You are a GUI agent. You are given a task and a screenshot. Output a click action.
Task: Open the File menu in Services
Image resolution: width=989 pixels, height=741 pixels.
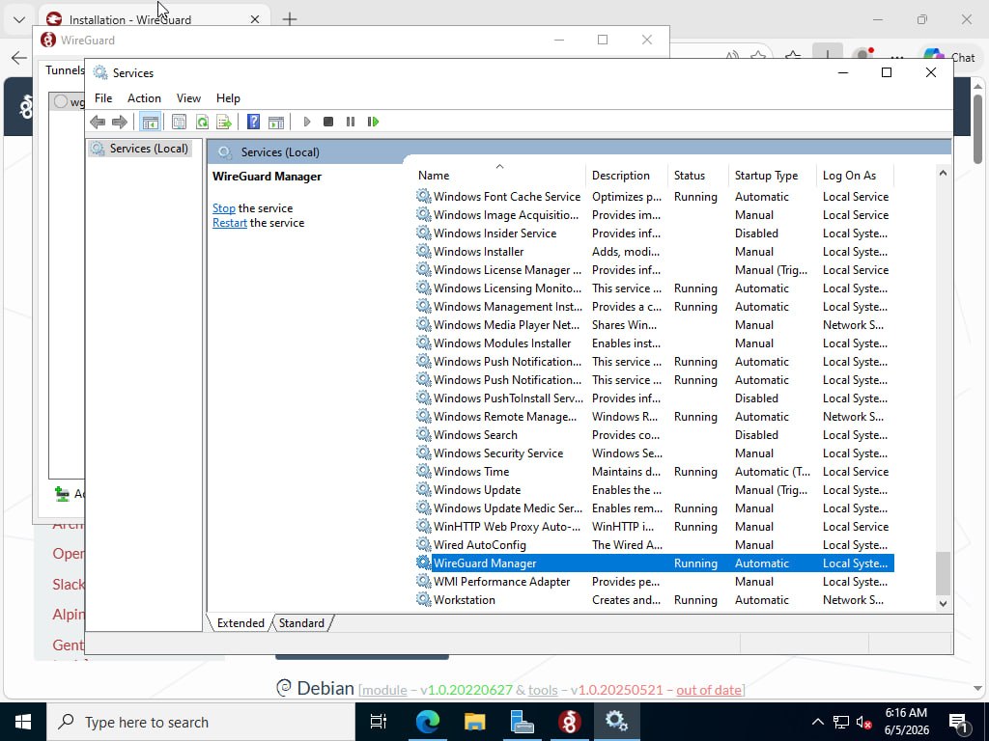click(x=103, y=98)
